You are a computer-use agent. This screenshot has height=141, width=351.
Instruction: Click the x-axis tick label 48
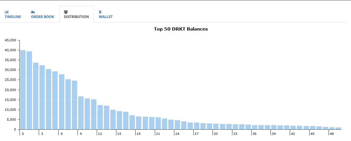point(331,134)
